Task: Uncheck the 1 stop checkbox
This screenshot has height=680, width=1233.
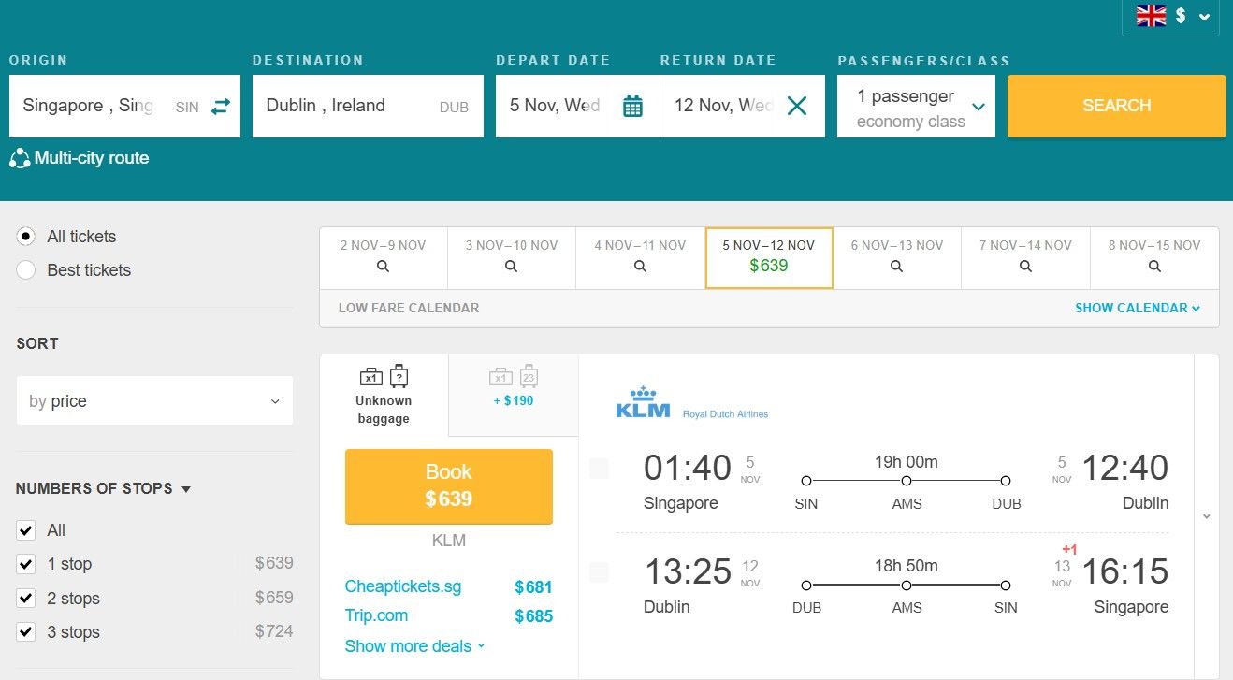Action: (26, 564)
